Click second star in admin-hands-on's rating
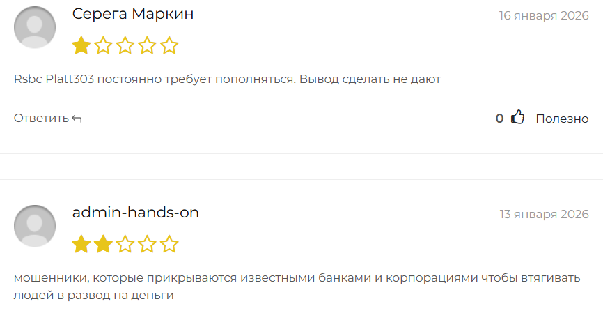The height and width of the screenshot is (313, 603). point(104,245)
